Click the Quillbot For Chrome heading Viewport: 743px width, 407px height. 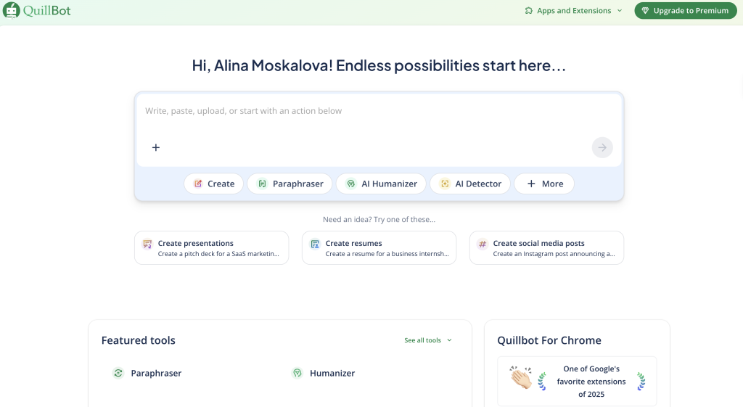click(x=549, y=340)
